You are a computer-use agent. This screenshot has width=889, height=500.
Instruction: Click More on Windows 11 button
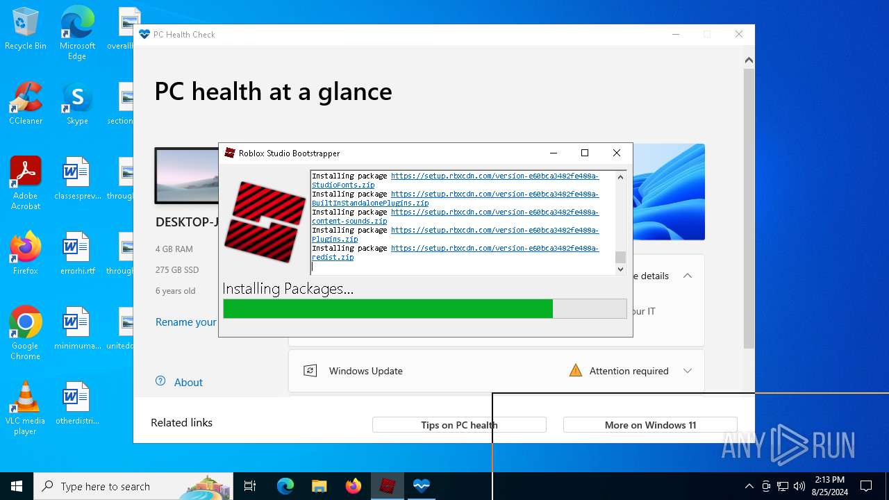point(650,425)
